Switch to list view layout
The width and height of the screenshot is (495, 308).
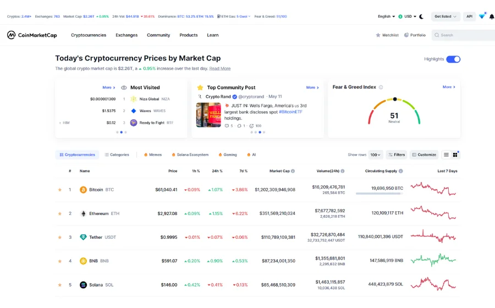446,155
